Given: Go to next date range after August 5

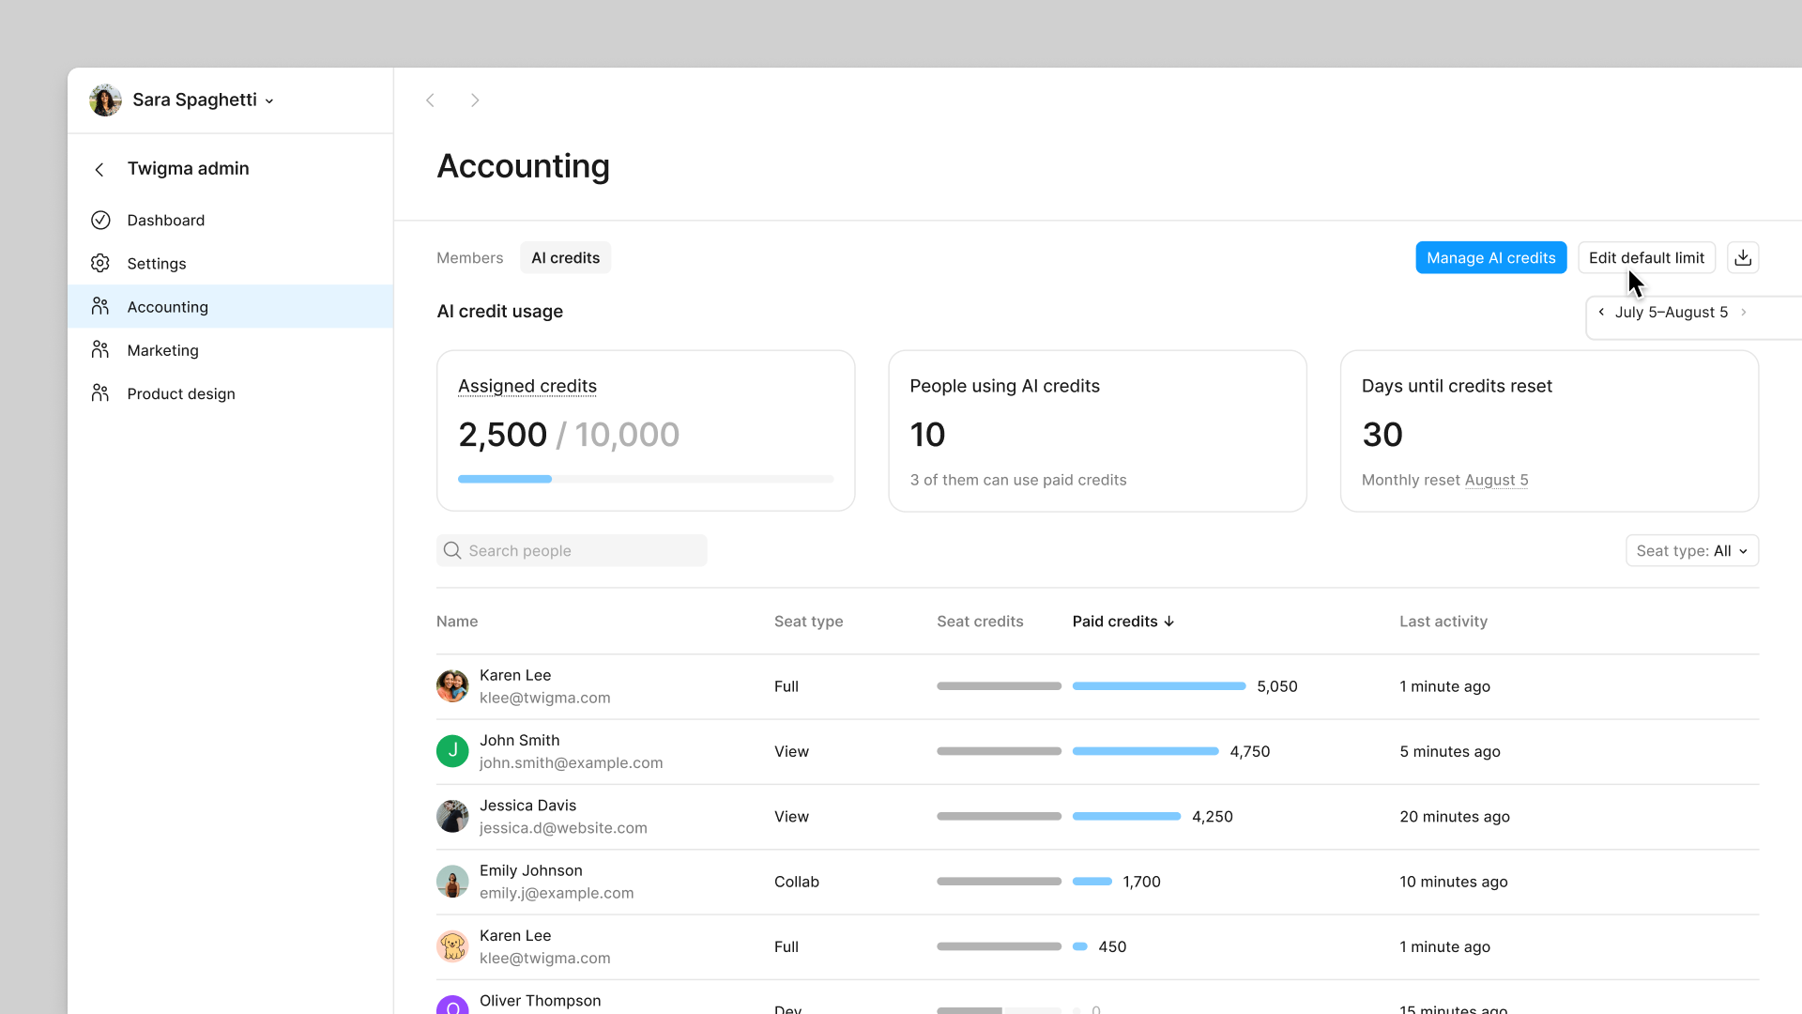Looking at the screenshot, I should coord(1744,312).
